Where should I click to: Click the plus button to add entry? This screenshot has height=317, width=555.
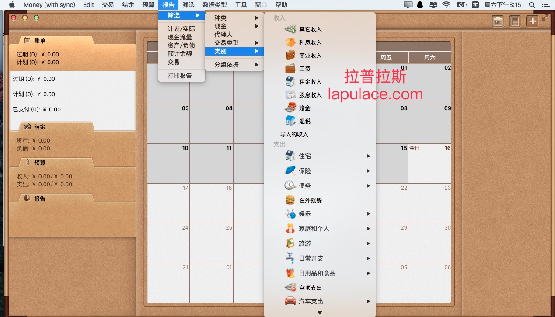tap(532, 21)
